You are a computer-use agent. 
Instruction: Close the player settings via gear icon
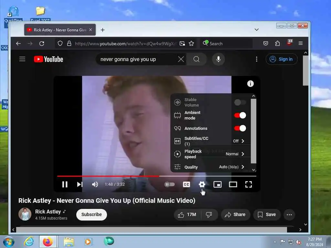(202, 184)
